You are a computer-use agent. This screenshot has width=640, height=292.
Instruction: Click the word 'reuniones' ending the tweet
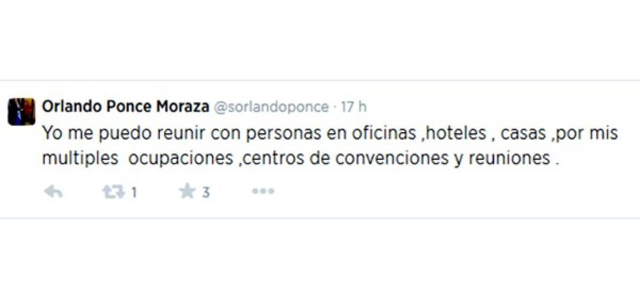(509, 158)
